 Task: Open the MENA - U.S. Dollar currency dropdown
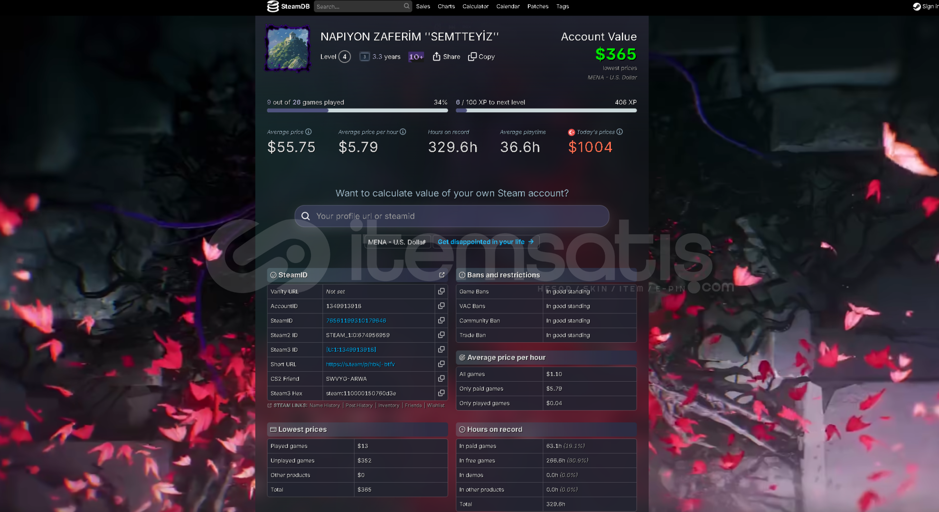[x=397, y=242]
